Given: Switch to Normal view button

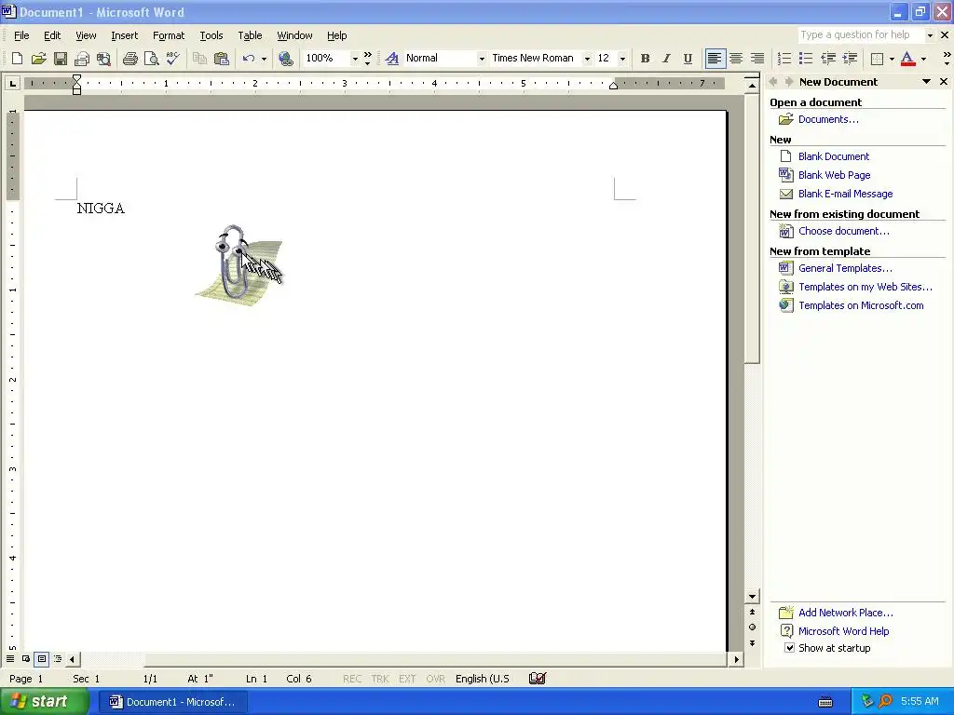Looking at the screenshot, I should click(10, 658).
